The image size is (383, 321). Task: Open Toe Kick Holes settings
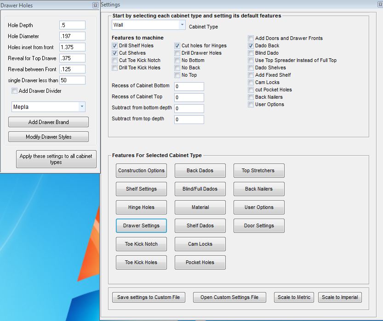[x=141, y=263]
